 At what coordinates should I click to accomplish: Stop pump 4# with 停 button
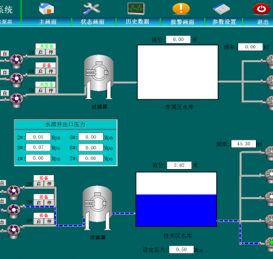[49, 221]
